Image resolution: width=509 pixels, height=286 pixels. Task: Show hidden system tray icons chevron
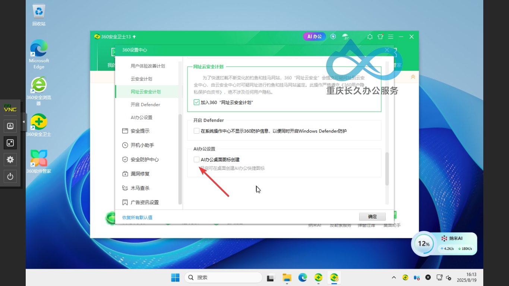(x=394, y=277)
